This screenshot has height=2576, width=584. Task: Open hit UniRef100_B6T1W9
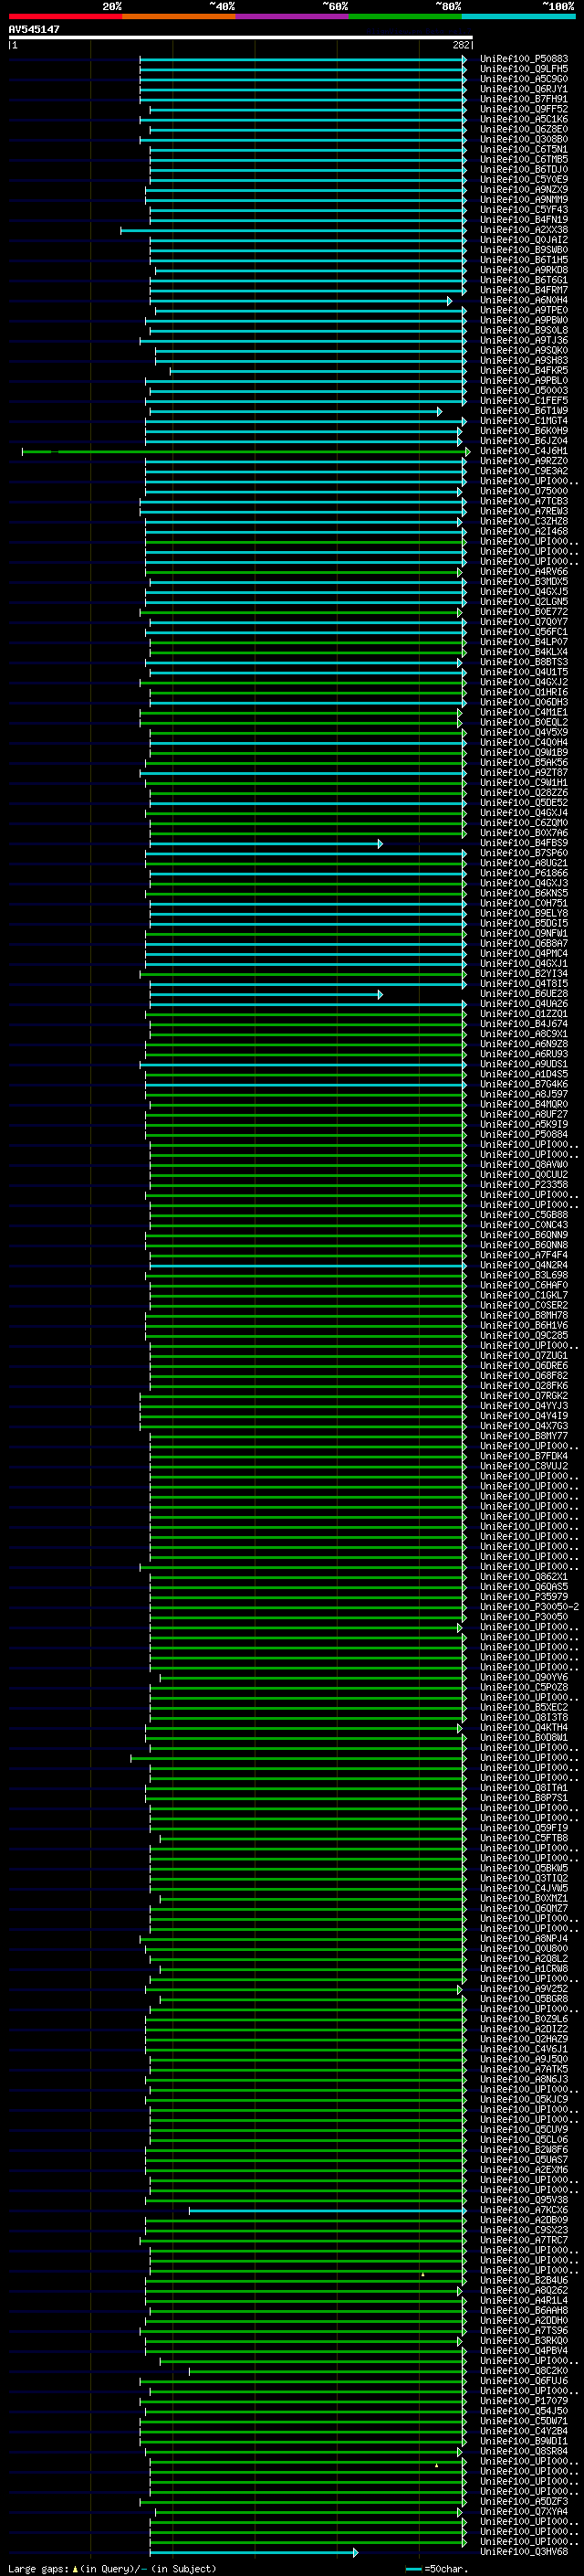click(x=524, y=411)
